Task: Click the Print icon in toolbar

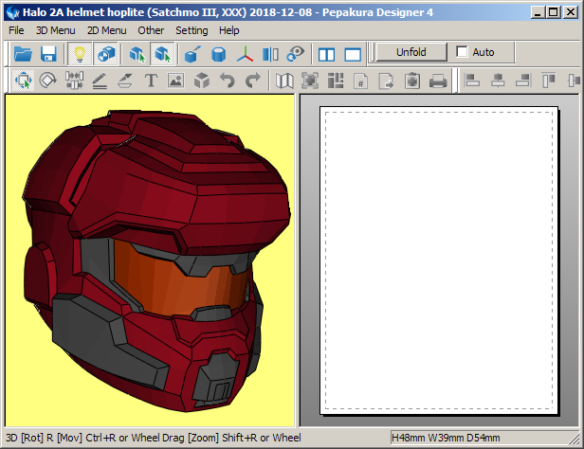Action: (437, 81)
